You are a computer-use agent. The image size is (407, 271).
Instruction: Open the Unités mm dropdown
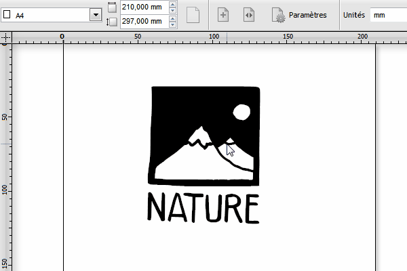click(388, 15)
